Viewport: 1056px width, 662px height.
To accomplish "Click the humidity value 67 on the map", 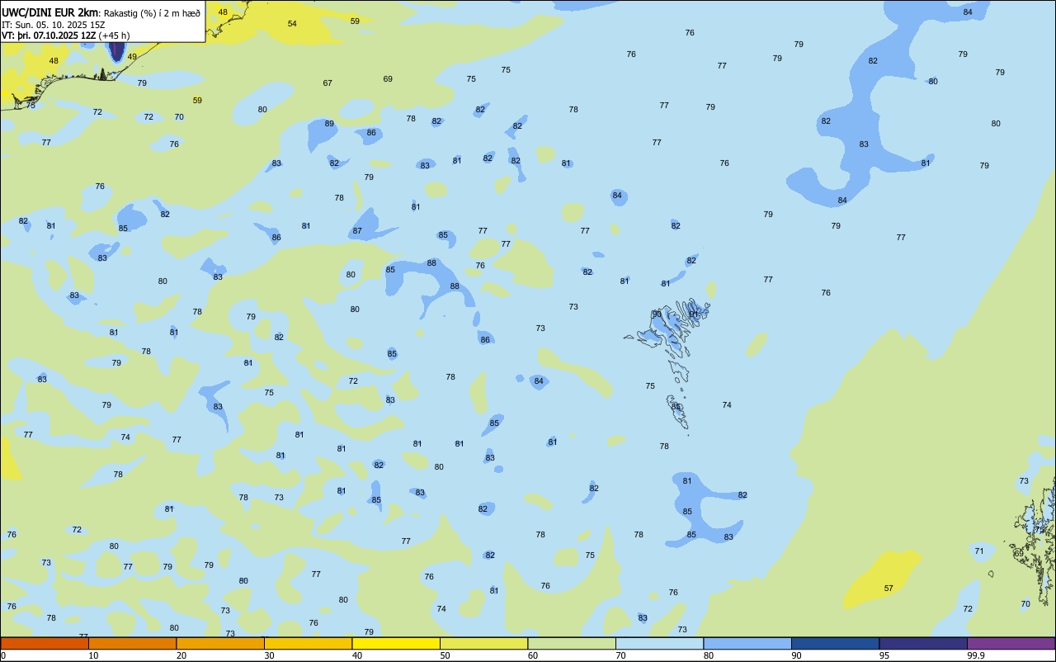I will click(328, 83).
